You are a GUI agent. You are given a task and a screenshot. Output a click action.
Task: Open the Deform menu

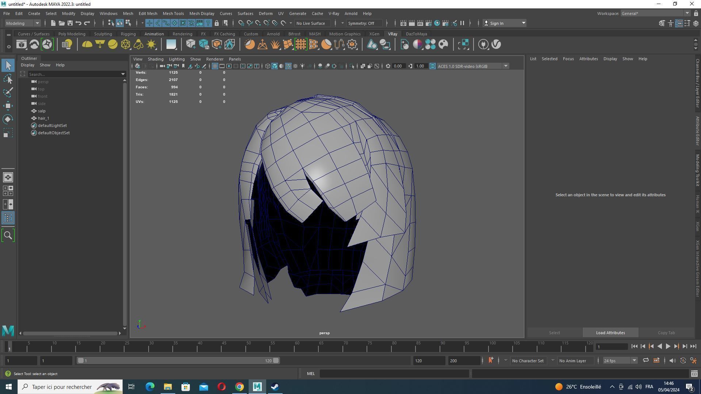[x=265, y=13]
